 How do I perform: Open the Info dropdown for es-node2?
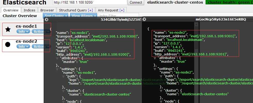click(23, 47)
